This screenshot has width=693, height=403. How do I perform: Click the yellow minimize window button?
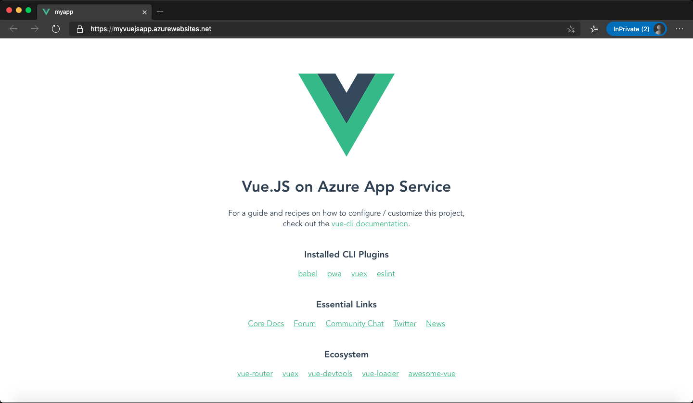19,10
